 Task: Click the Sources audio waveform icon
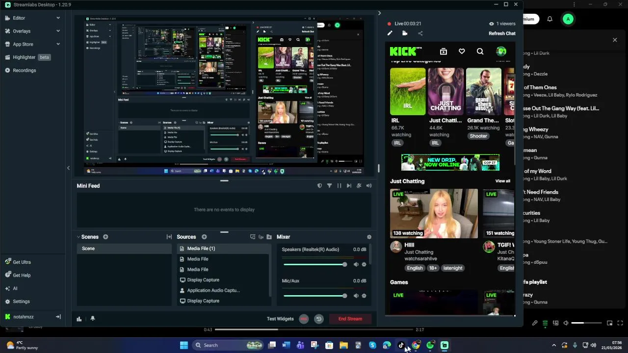click(x=261, y=237)
